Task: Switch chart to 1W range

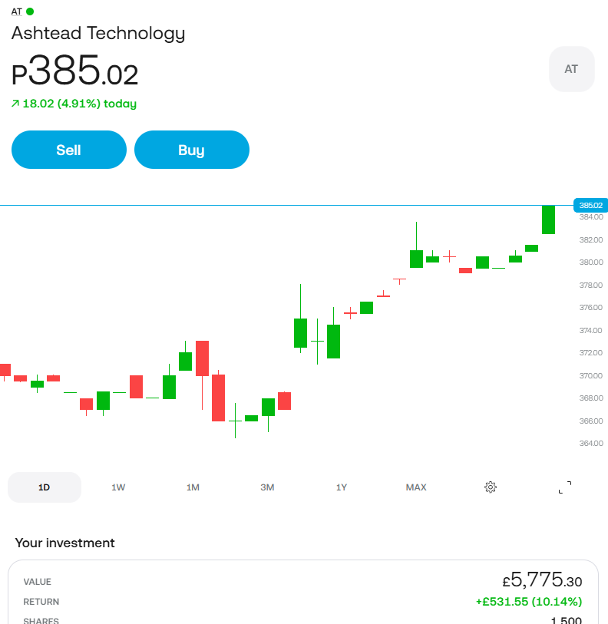Action: point(118,487)
